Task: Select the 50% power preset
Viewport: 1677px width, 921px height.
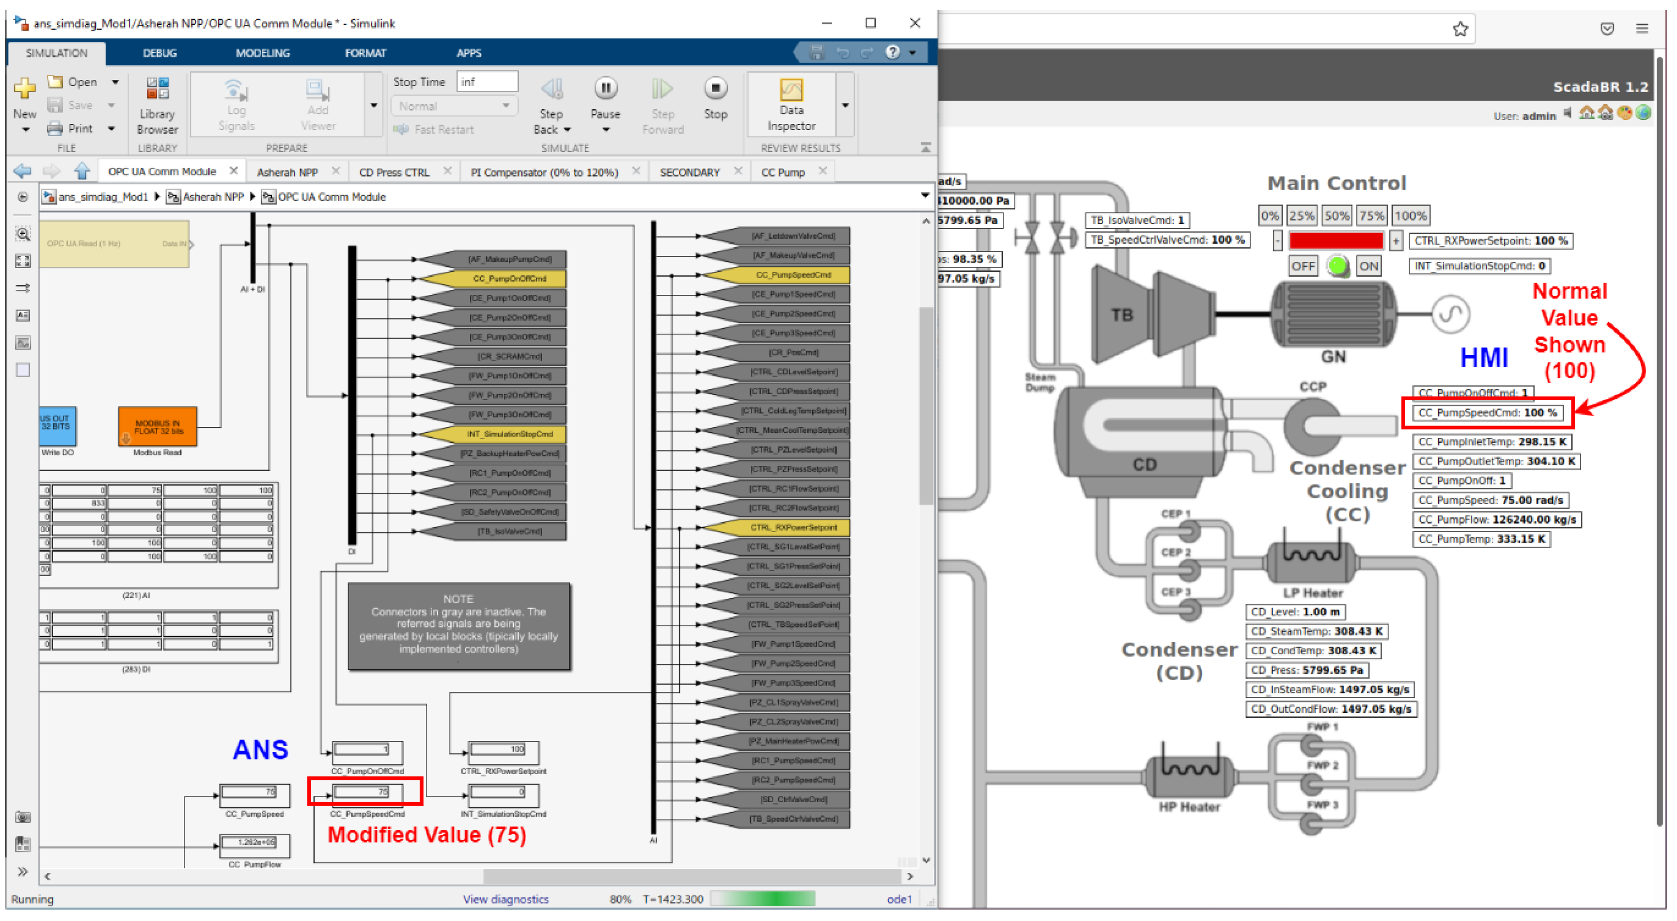Action: coord(1336,216)
